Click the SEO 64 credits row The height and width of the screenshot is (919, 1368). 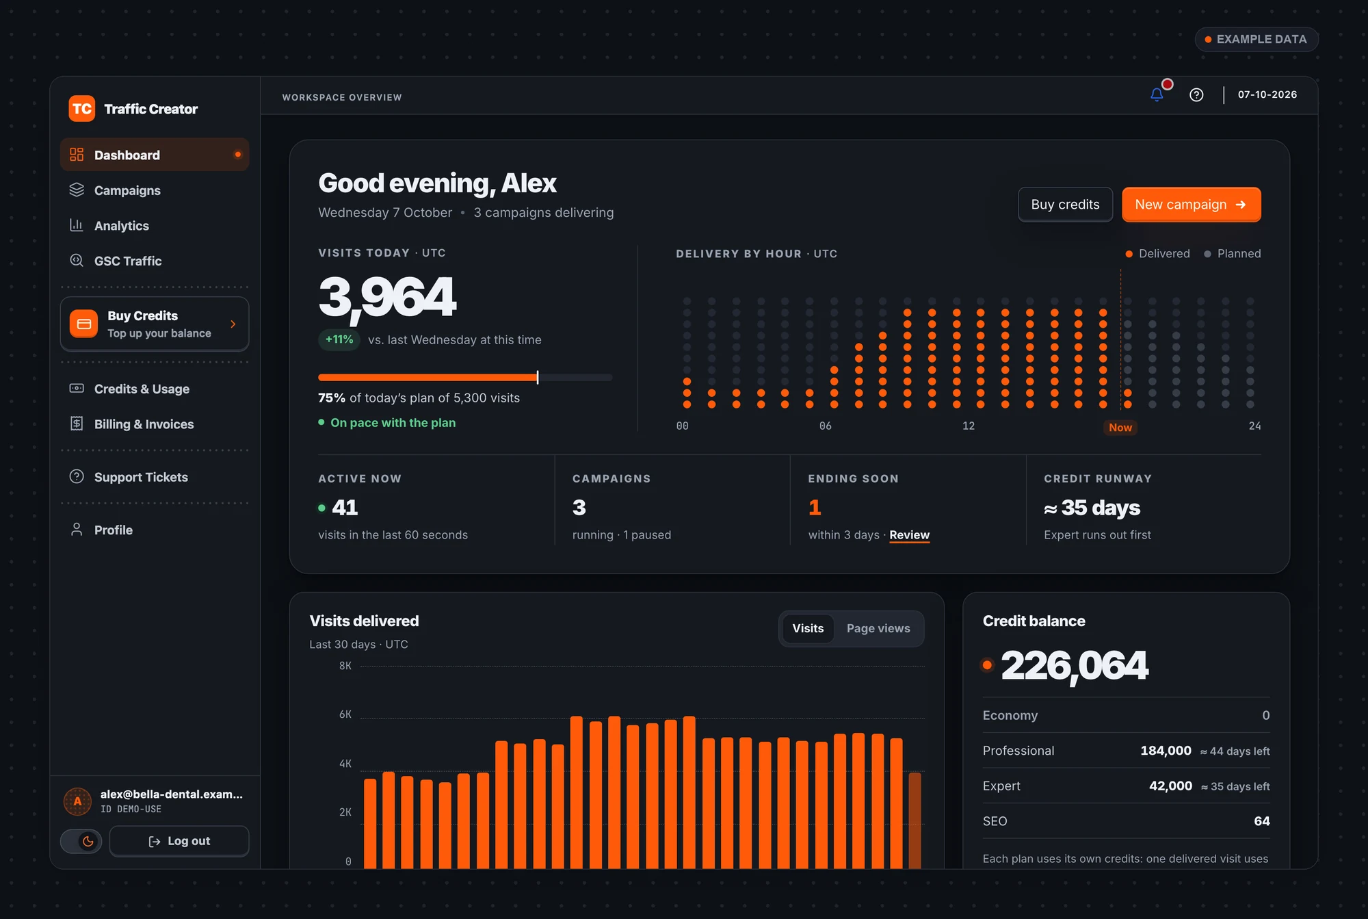click(1126, 821)
